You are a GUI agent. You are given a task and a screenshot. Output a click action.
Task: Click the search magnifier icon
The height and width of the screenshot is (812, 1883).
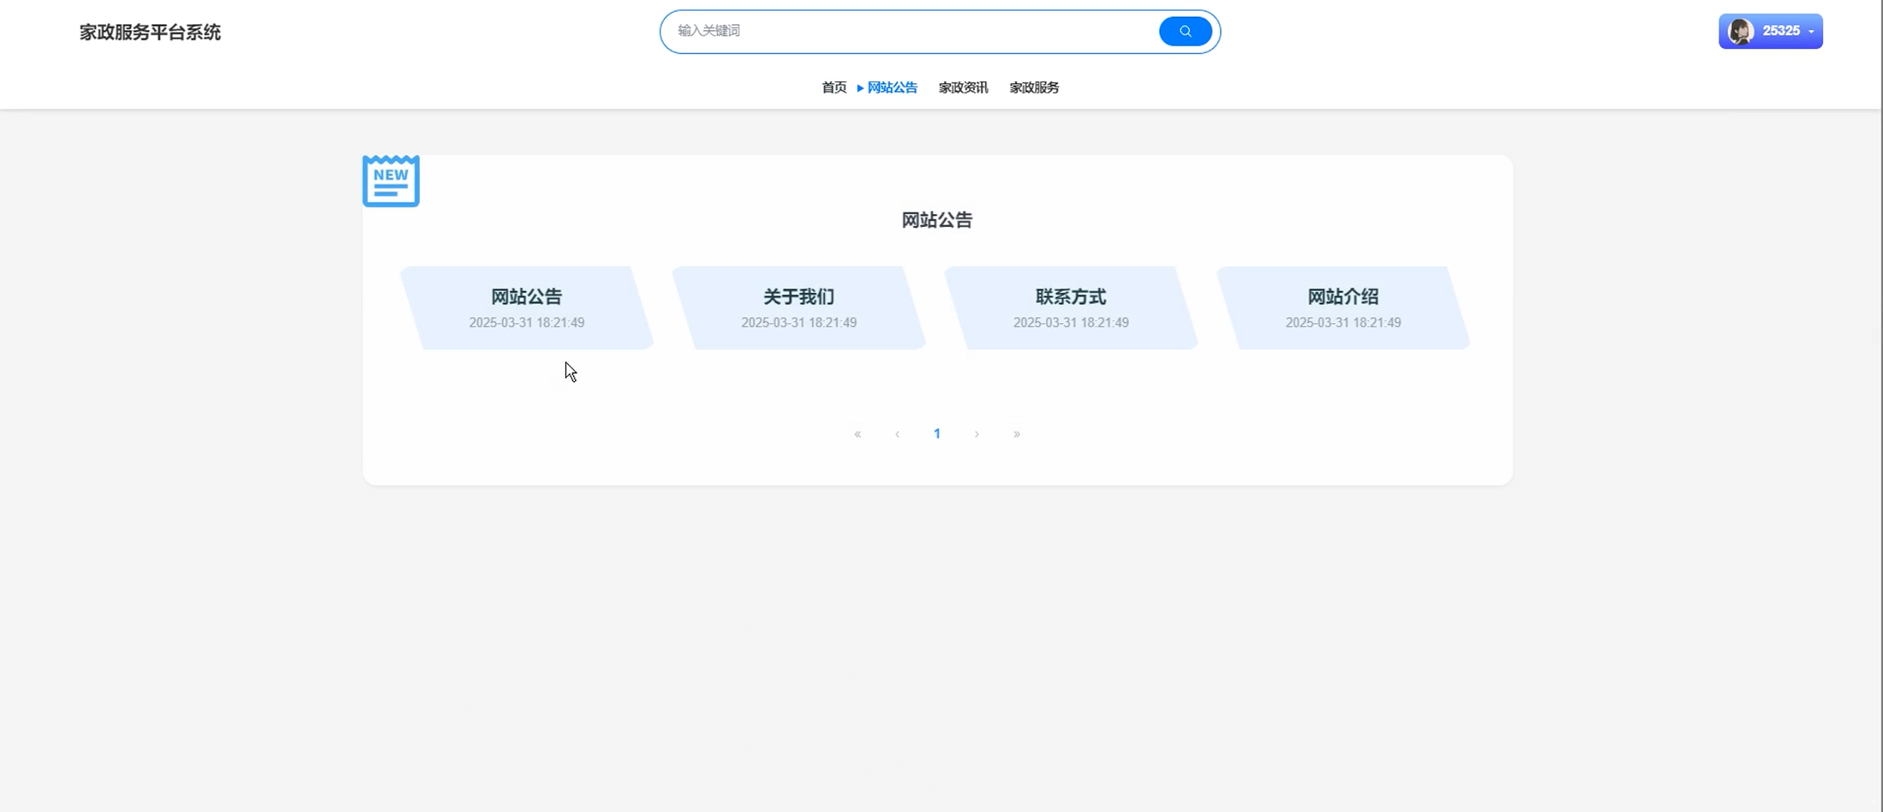tap(1184, 31)
